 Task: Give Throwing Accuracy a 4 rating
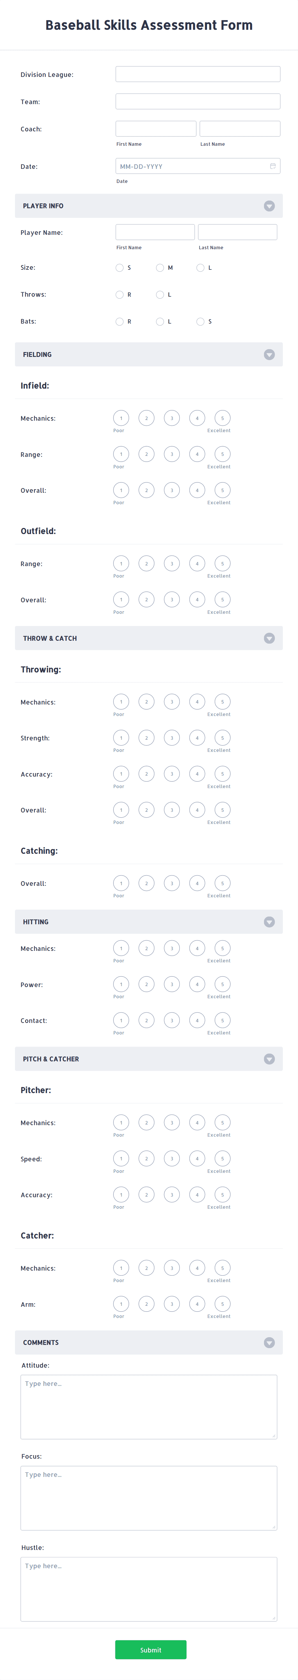tap(197, 773)
